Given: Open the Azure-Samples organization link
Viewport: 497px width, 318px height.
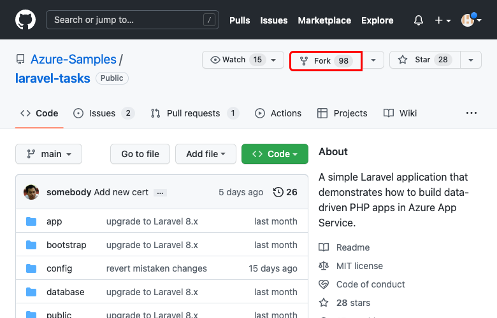Looking at the screenshot, I should pyautogui.click(x=73, y=60).
